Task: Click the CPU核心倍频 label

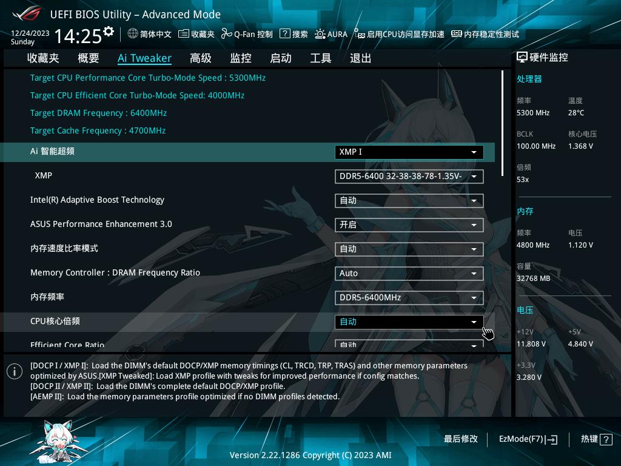Action: 55,322
